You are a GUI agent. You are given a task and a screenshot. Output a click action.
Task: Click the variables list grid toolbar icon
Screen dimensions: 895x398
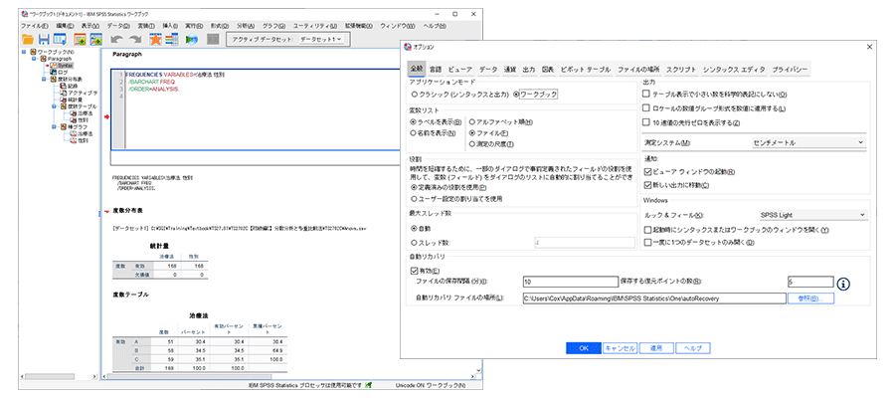click(x=172, y=40)
